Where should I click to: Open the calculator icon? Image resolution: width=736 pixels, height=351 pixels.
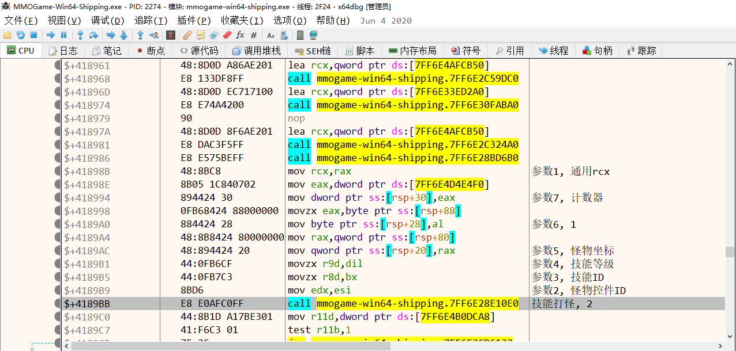click(x=300, y=35)
